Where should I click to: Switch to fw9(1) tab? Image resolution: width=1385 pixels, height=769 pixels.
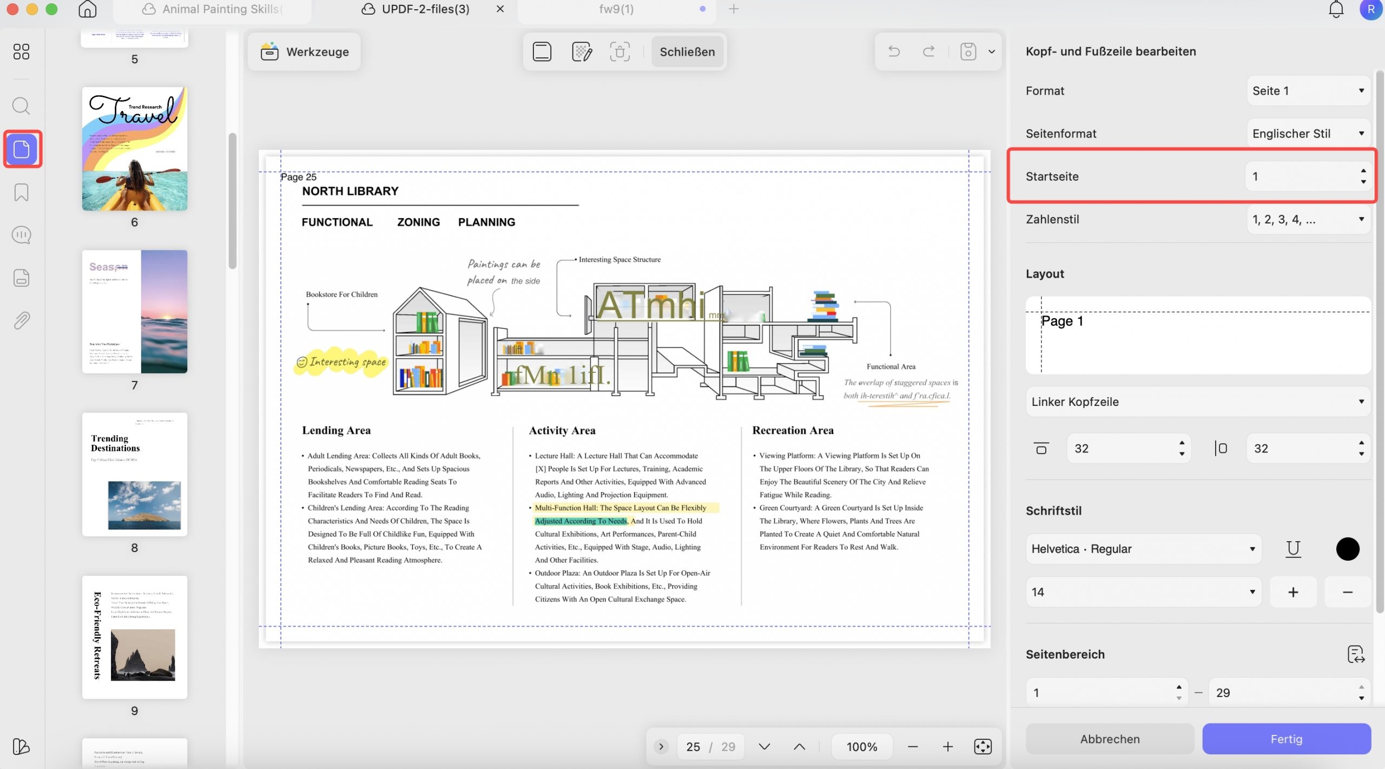(x=617, y=9)
